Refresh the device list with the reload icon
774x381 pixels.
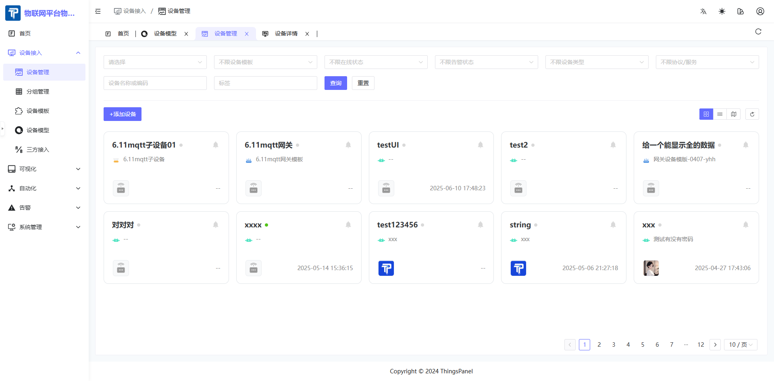[752, 114]
